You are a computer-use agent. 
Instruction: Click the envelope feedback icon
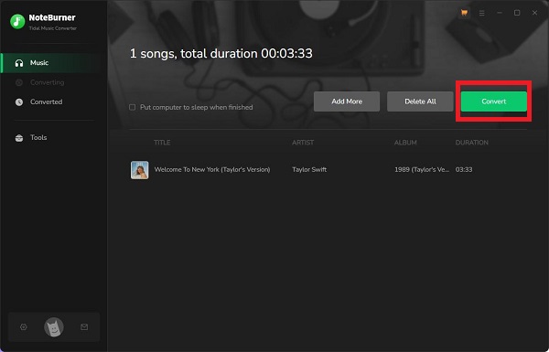click(x=84, y=326)
